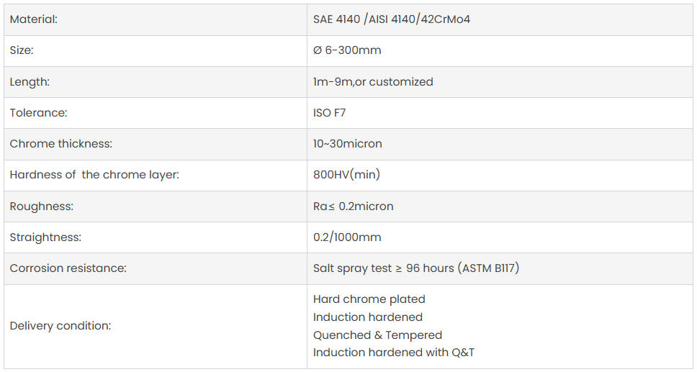This screenshot has height=372, width=697.
Task: Click 'Induction hardened with Q&T' line
Action: (394, 353)
